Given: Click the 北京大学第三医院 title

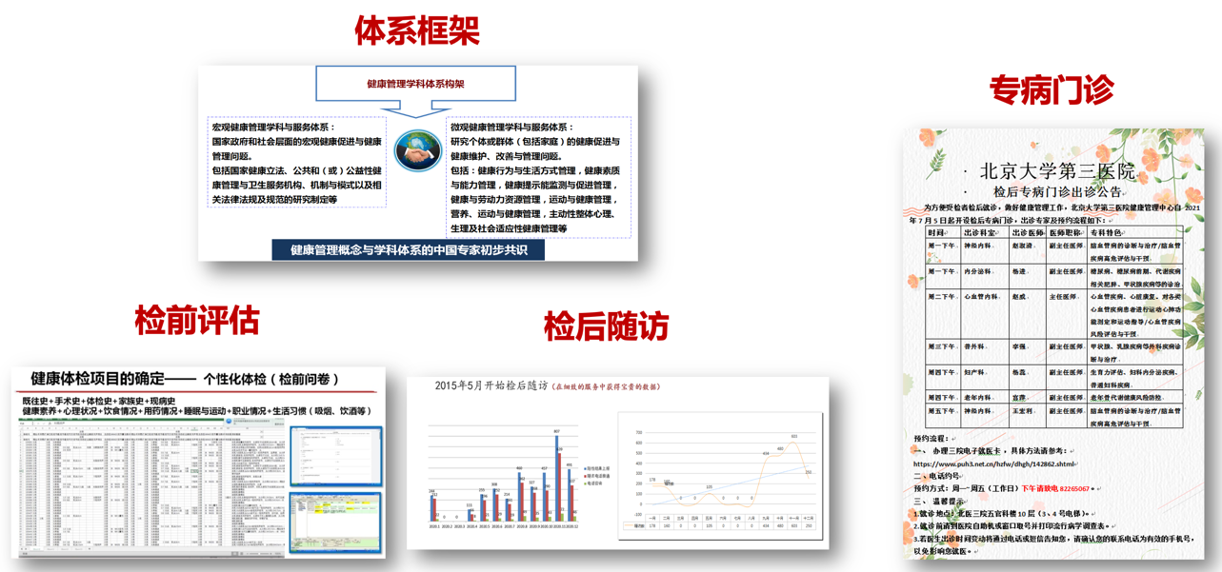Looking at the screenshot, I should tap(1056, 172).
